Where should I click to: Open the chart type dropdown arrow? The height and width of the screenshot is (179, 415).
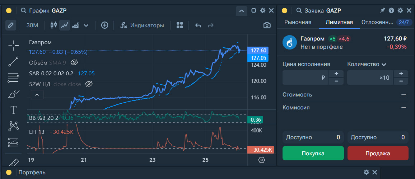86,25
